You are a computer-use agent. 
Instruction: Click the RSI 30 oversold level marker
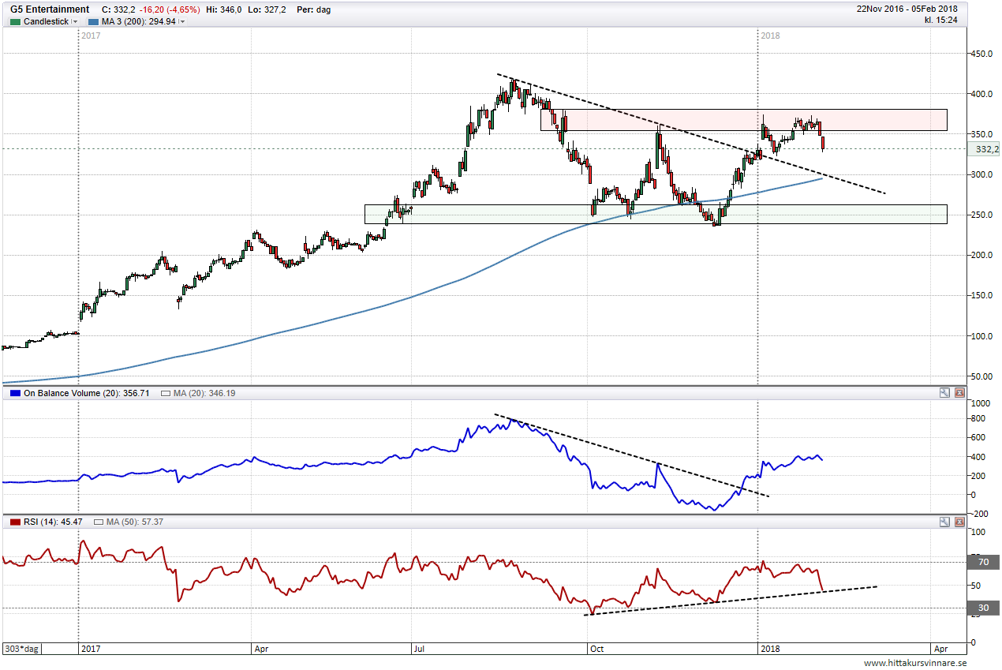tap(983, 608)
